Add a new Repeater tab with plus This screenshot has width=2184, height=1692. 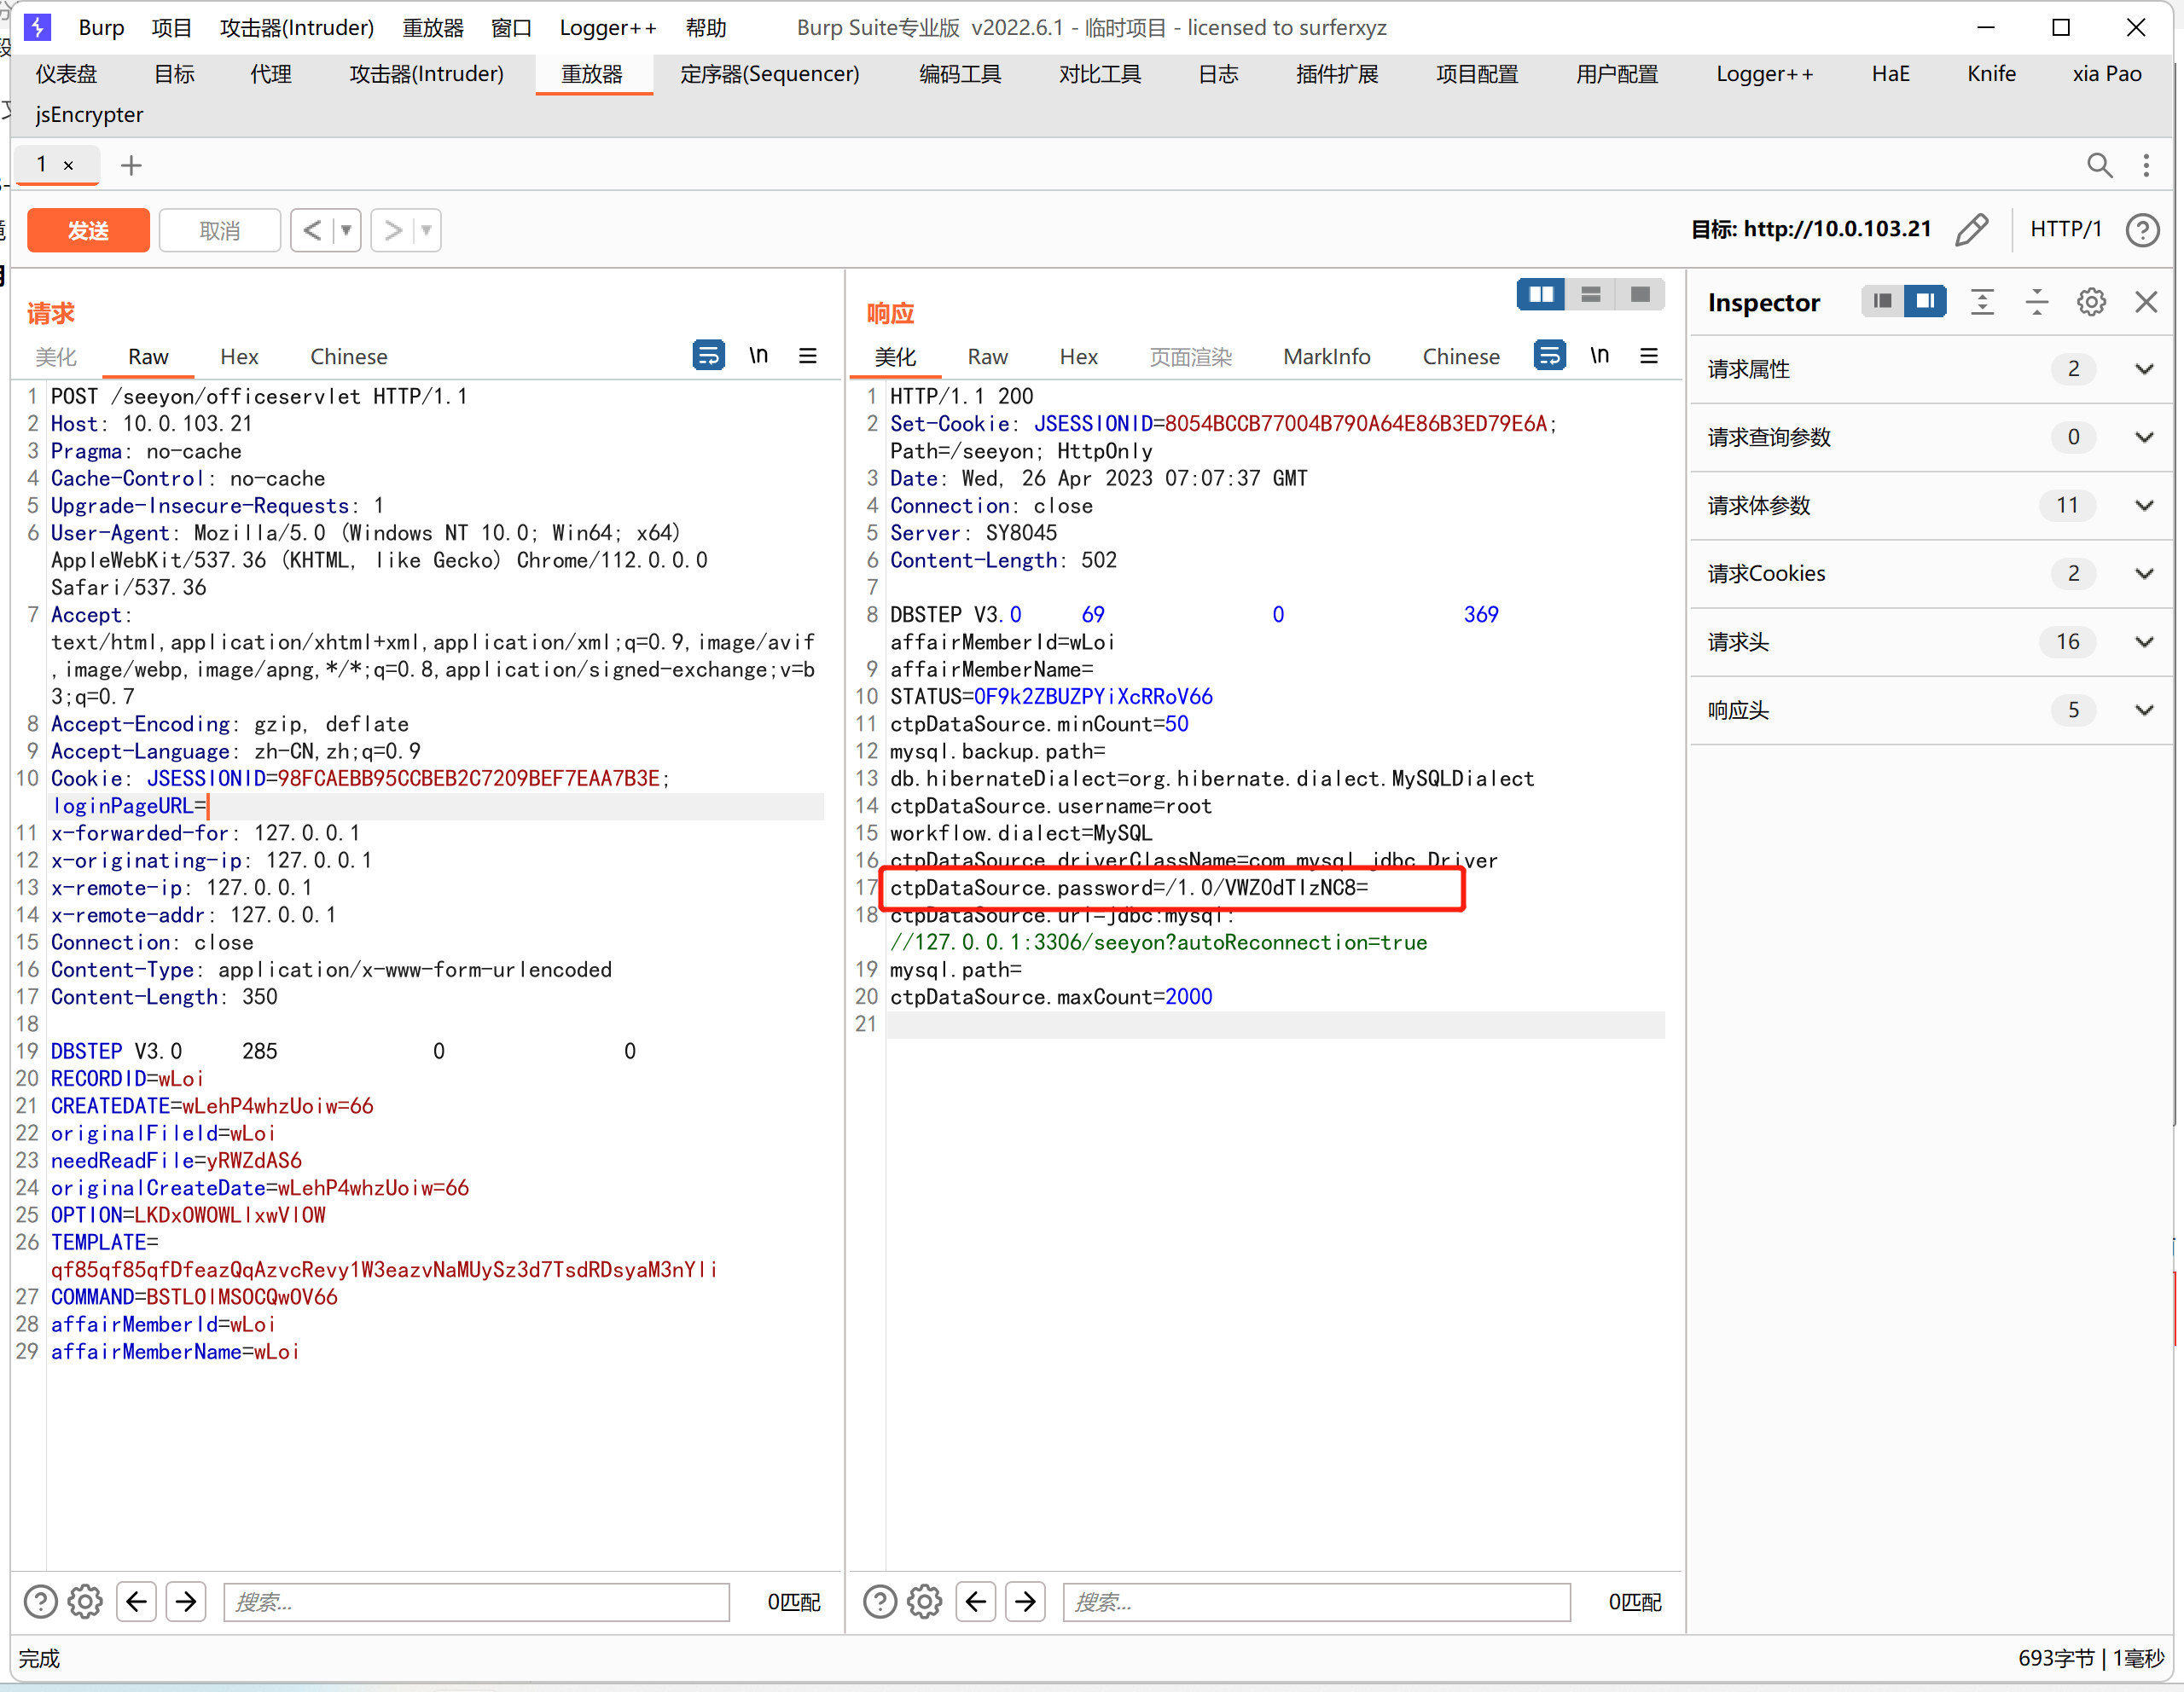click(x=131, y=165)
